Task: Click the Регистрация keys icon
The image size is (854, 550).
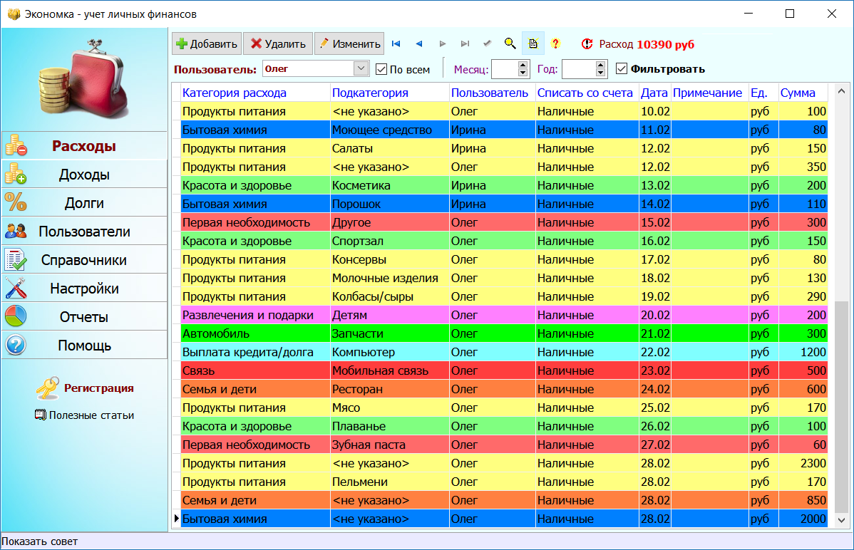Action: point(48,388)
